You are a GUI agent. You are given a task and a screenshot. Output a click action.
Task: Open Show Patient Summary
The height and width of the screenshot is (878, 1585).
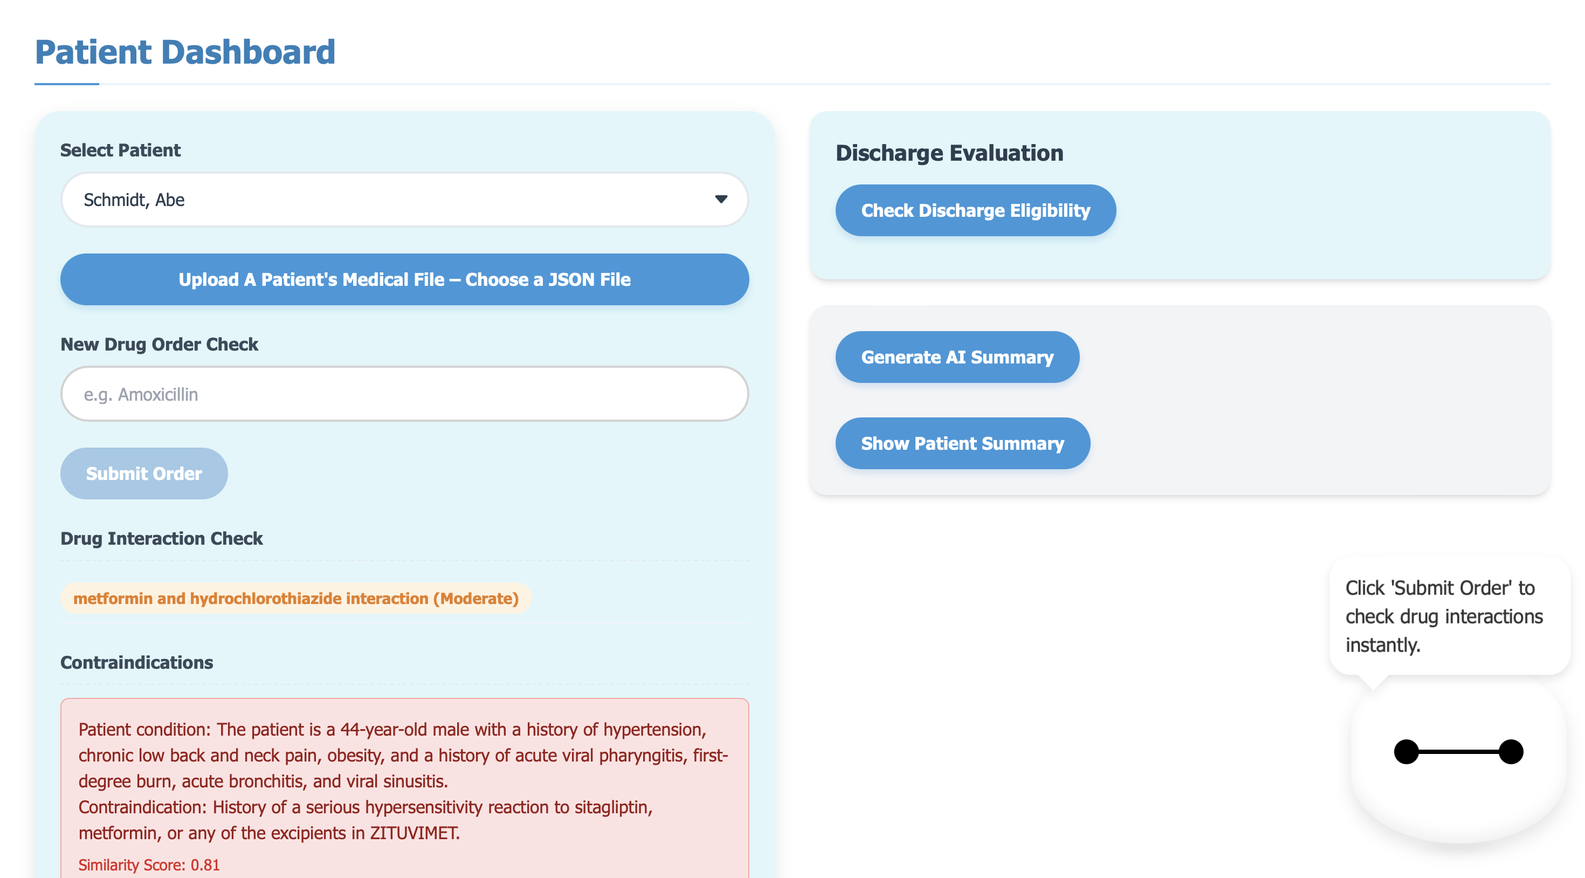click(962, 443)
